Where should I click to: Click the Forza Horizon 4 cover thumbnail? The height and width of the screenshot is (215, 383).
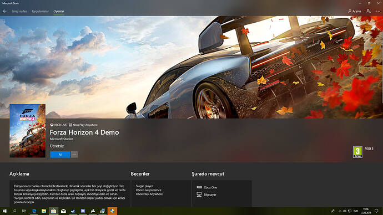(27, 131)
